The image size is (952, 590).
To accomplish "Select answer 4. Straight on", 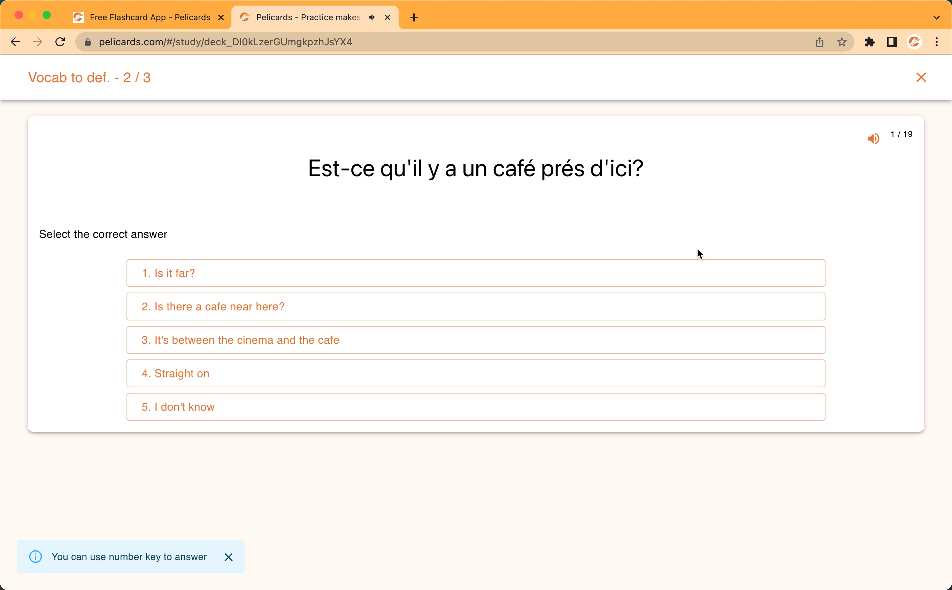I will click(475, 373).
